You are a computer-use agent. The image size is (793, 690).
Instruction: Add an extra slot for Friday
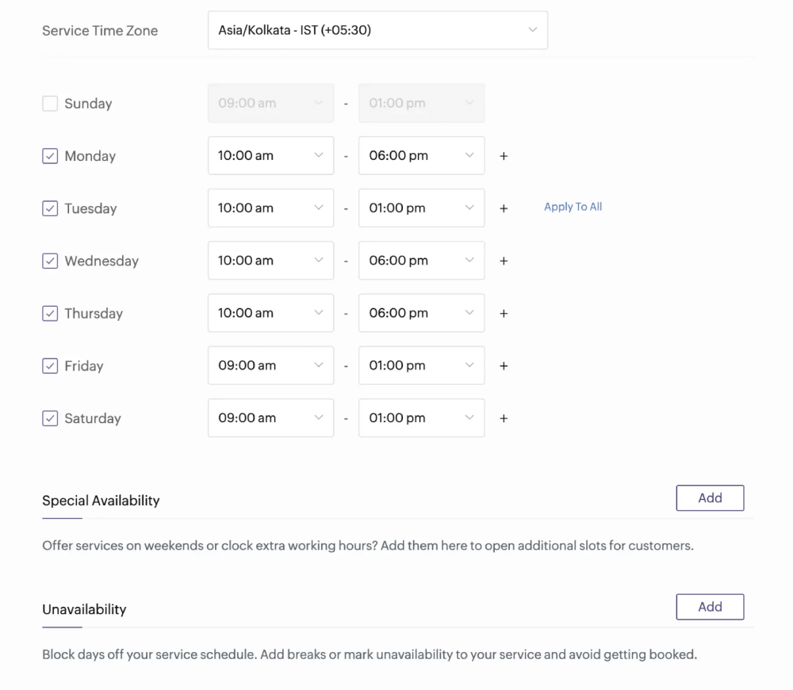[504, 365]
